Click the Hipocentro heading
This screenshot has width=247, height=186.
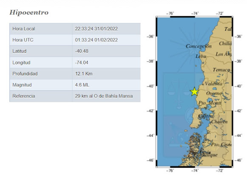pyautogui.click(x=29, y=12)
